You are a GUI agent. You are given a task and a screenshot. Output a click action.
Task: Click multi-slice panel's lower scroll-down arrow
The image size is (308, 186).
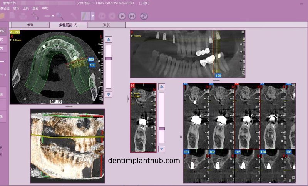[293, 178]
